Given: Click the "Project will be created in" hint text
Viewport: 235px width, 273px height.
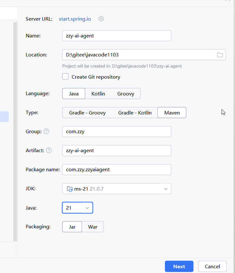Looking at the screenshot, I should 122,66.
